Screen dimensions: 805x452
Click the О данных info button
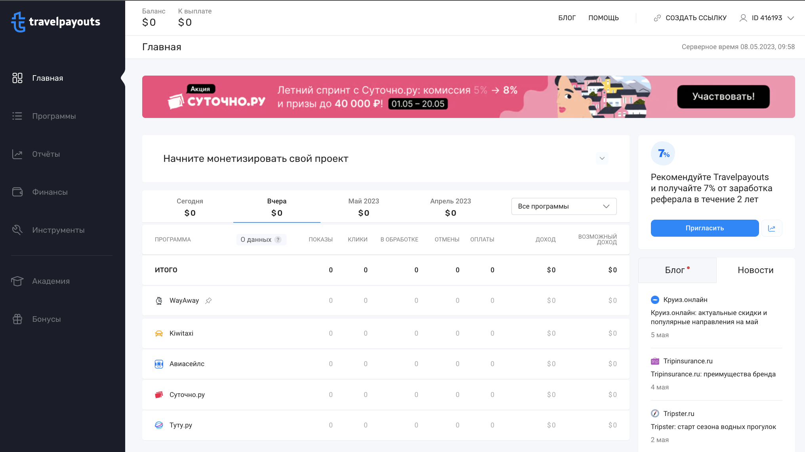coord(261,239)
